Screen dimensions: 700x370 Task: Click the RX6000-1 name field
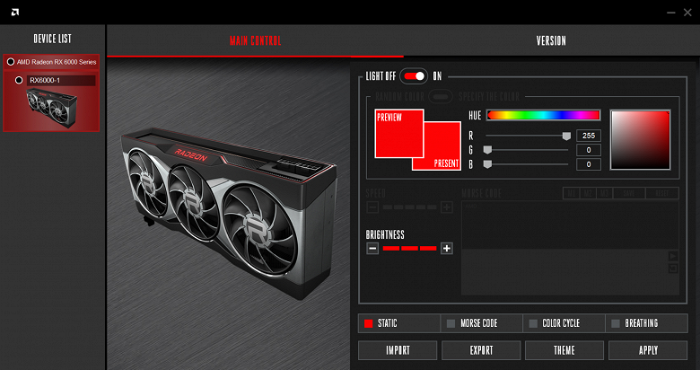click(61, 81)
